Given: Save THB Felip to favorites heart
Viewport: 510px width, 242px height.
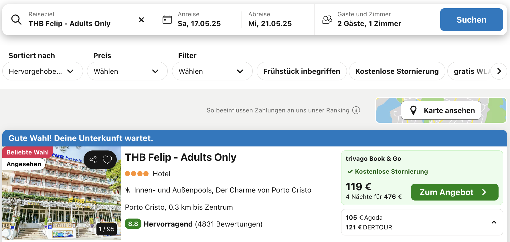Looking at the screenshot, I should click(x=107, y=160).
